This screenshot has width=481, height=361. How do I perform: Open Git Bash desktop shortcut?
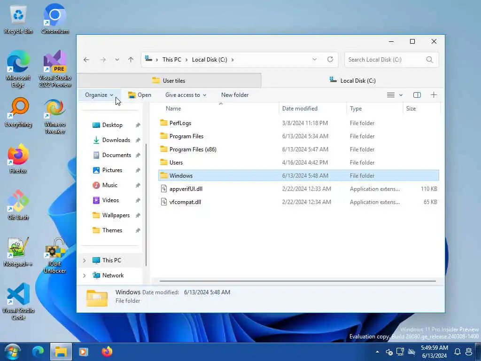(18, 205)
